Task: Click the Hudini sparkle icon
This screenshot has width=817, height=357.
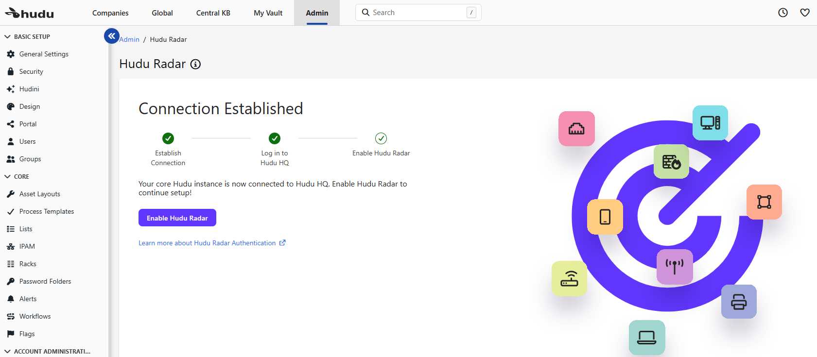Action: (x=11, y=89)
